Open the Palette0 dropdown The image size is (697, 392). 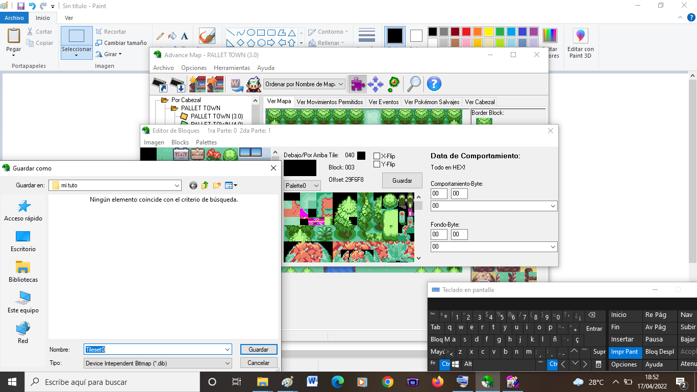(302, 186)
